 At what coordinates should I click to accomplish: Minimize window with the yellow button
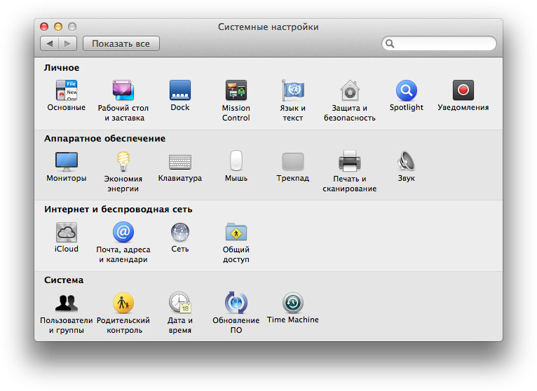point(58,27)
